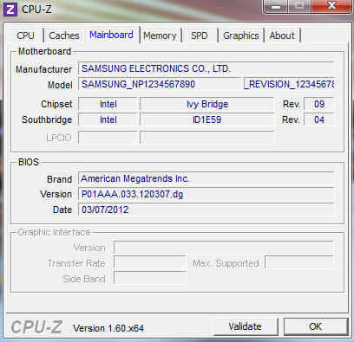354x342 pixels.
Task: Click the Version 1.60.x64 label
Action: 108,328
